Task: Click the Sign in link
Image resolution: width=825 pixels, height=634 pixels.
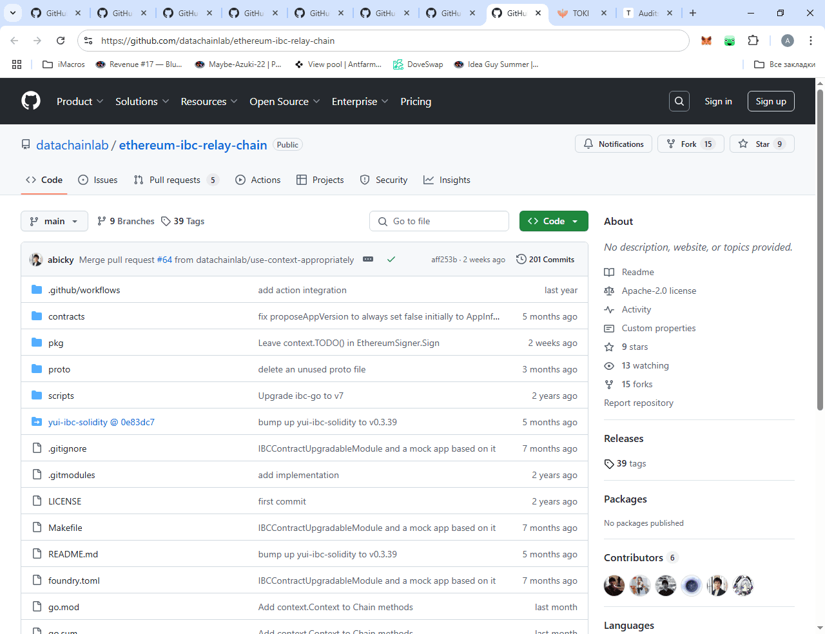Action: click(x=718, y=101)
